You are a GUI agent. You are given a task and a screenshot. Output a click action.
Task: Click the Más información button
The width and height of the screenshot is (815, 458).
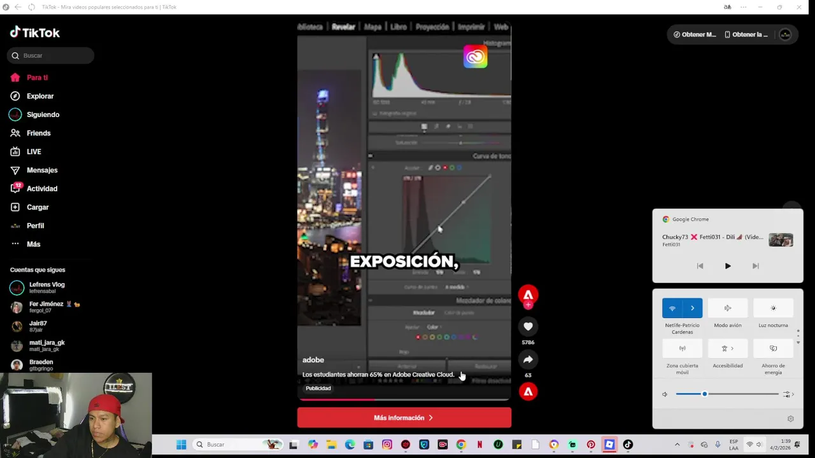click(404, 418)
